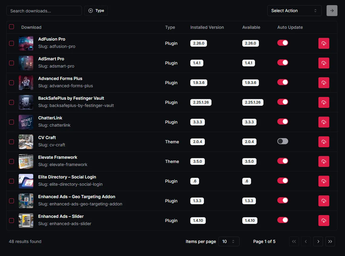The height and width of the screenshot is (256, 345).
Task: Click the Type column header
Action: point(170,27)
